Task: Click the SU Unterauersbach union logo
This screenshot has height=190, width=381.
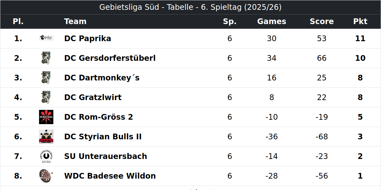Action: tap(46, 156)
